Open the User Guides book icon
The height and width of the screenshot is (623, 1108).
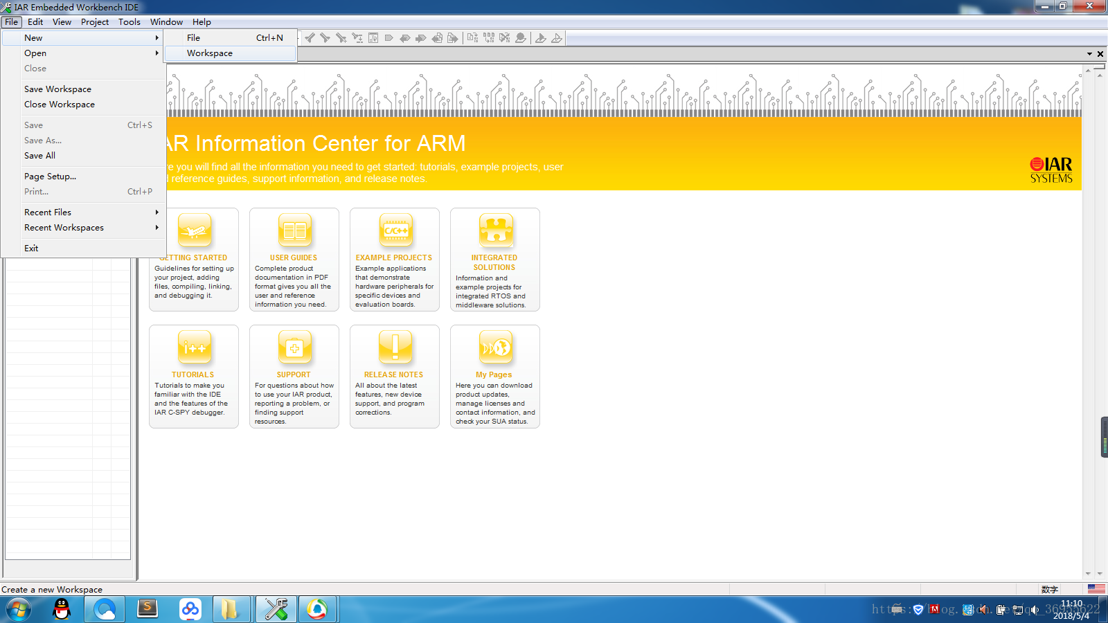(x=294, y=231)
